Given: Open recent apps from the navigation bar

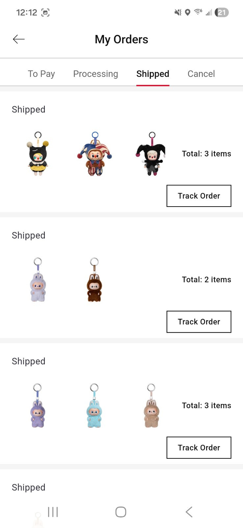Looking at the screenshot, I should 53,512.
